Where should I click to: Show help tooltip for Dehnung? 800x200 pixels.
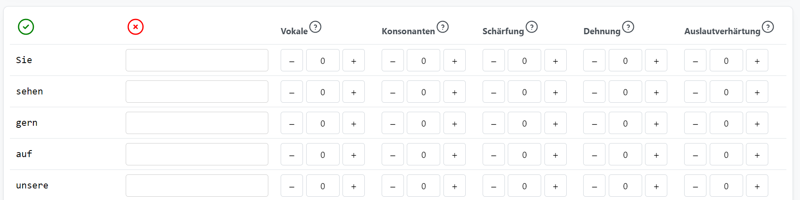click(628, 27)
